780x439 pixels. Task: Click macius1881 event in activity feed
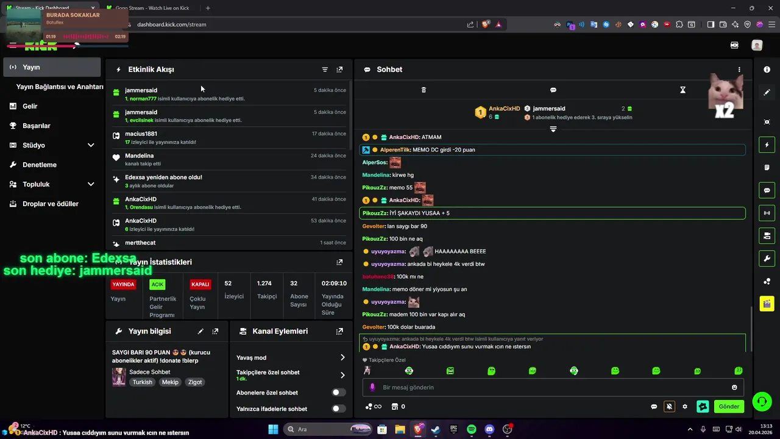coord(229,138)
